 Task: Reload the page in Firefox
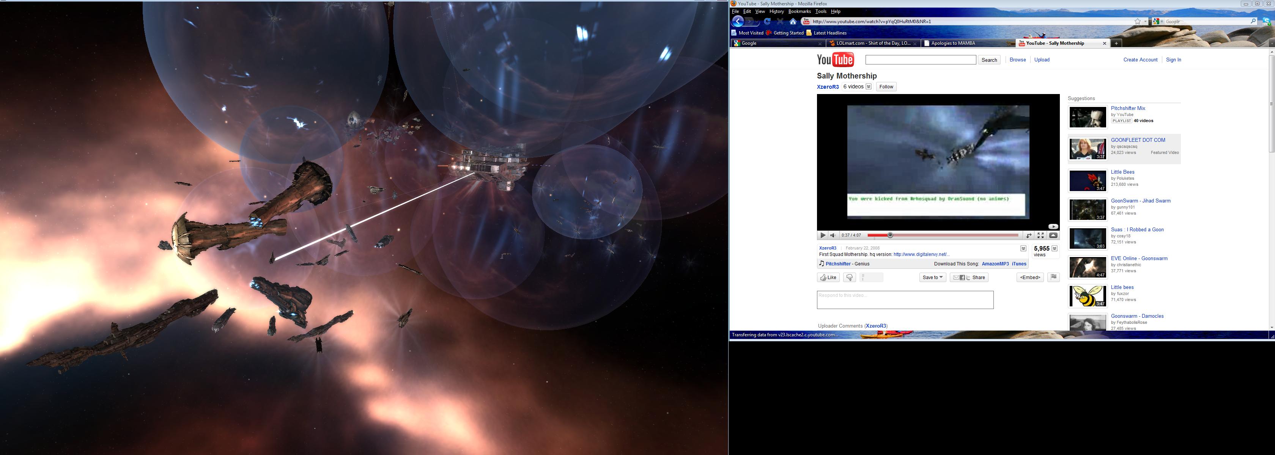pos(767,21)
